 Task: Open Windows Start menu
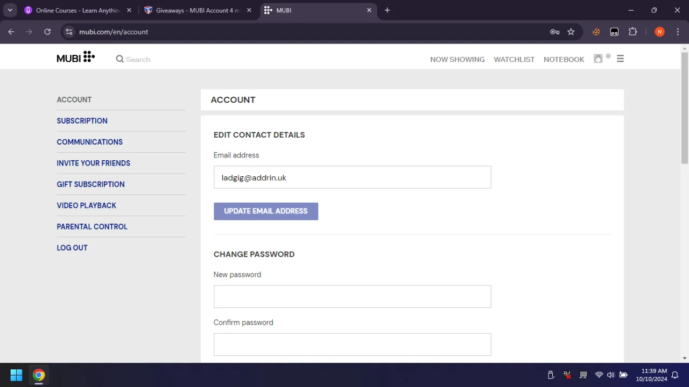tap(16, 375)
